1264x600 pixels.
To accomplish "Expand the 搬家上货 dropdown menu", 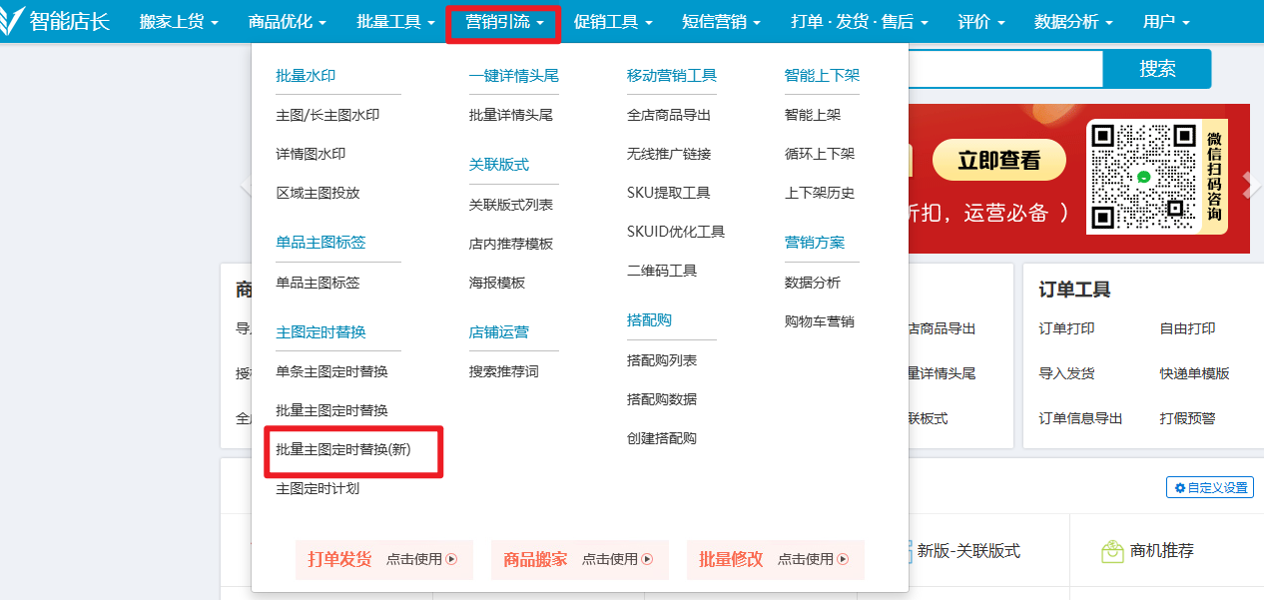I will click(179, 22).
